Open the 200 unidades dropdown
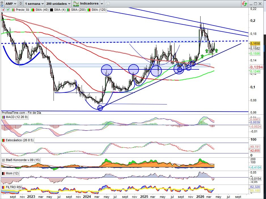266x199 pixels. coord(58,4)
